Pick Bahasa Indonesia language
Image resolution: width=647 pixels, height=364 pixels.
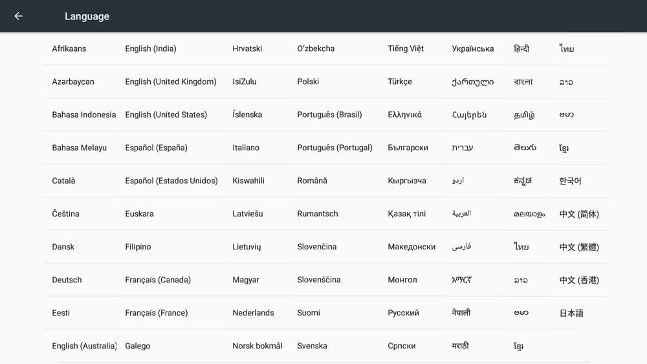[x=84, y=115]
